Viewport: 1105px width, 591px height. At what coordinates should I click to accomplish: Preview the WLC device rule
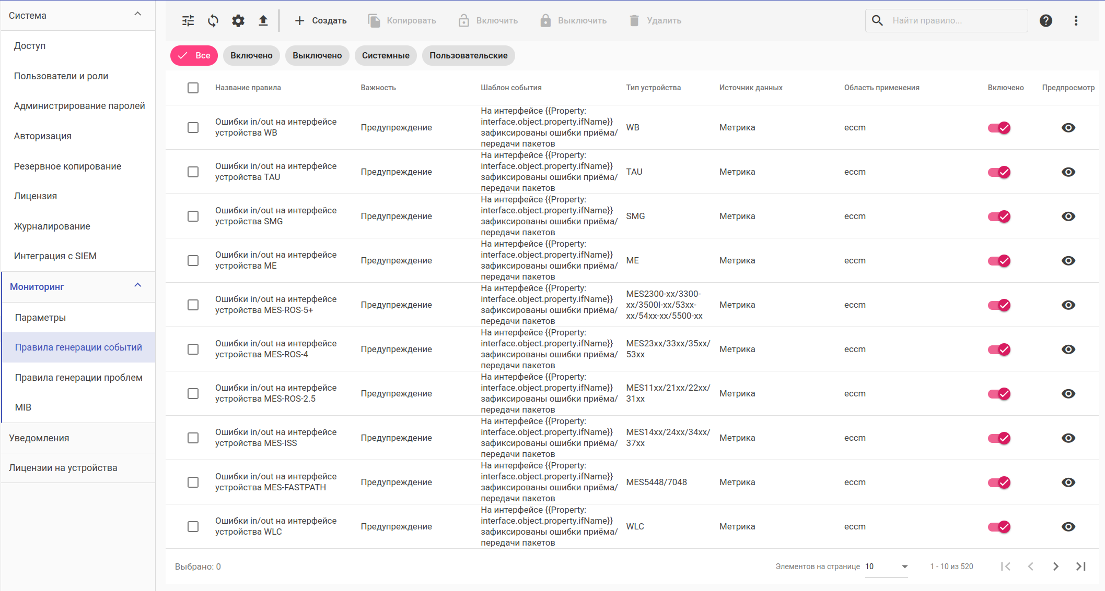[x=1068, y=527]
